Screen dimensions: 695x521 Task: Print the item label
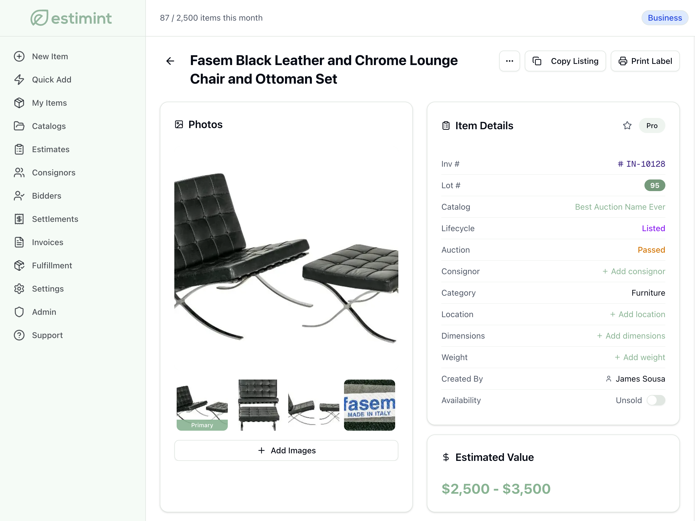(645, 61)
